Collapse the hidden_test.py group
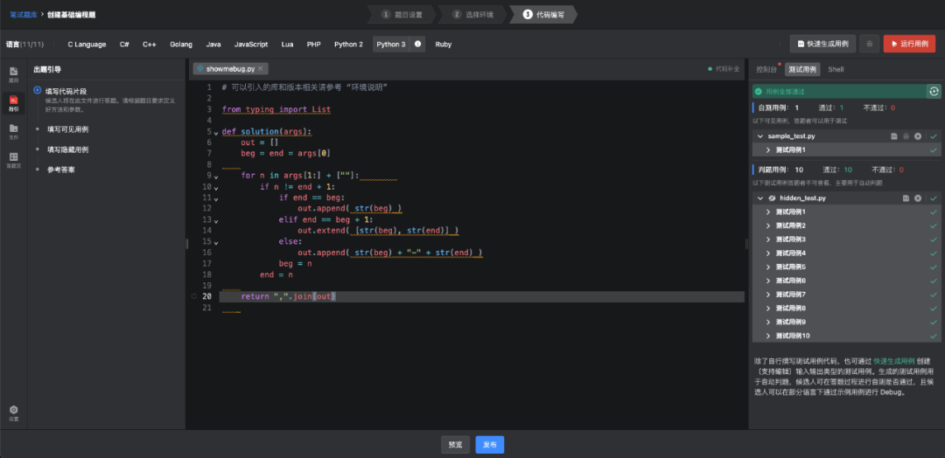The width and height of the screenshot is (945, 458). click(760, 198)
